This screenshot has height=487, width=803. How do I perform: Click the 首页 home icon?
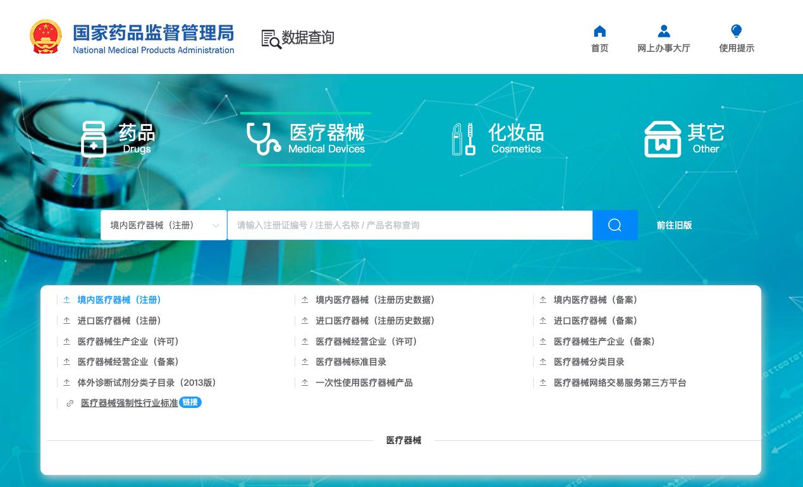click(599, 30)
